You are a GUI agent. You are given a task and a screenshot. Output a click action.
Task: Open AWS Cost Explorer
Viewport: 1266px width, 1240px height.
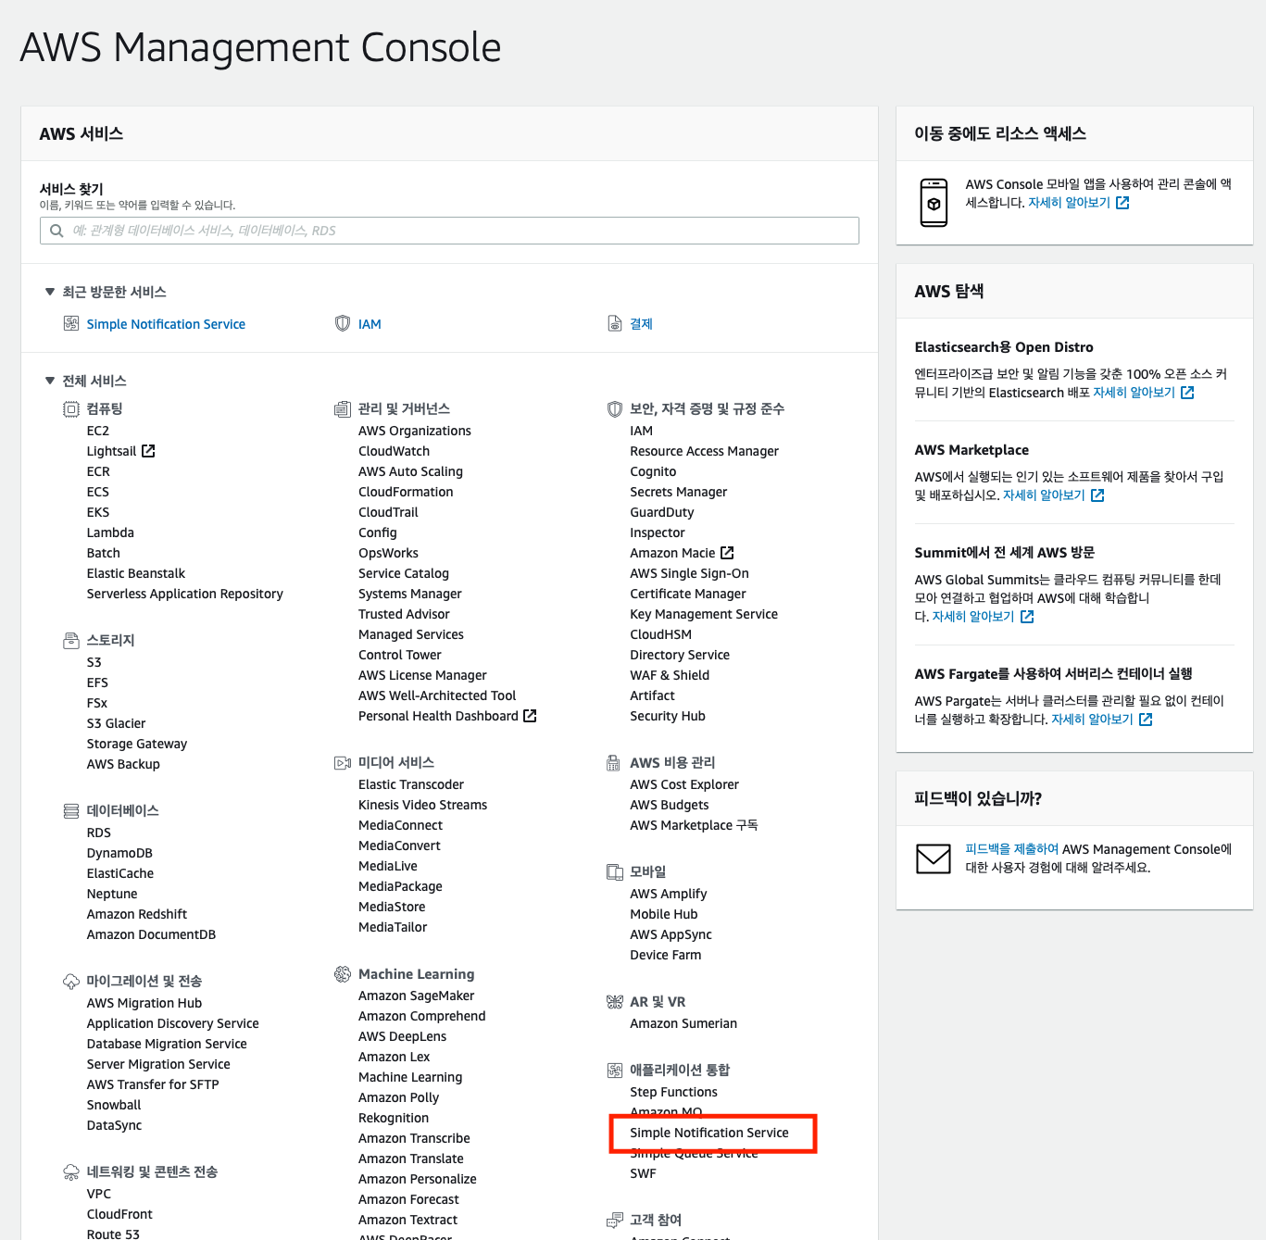[684, 784]
